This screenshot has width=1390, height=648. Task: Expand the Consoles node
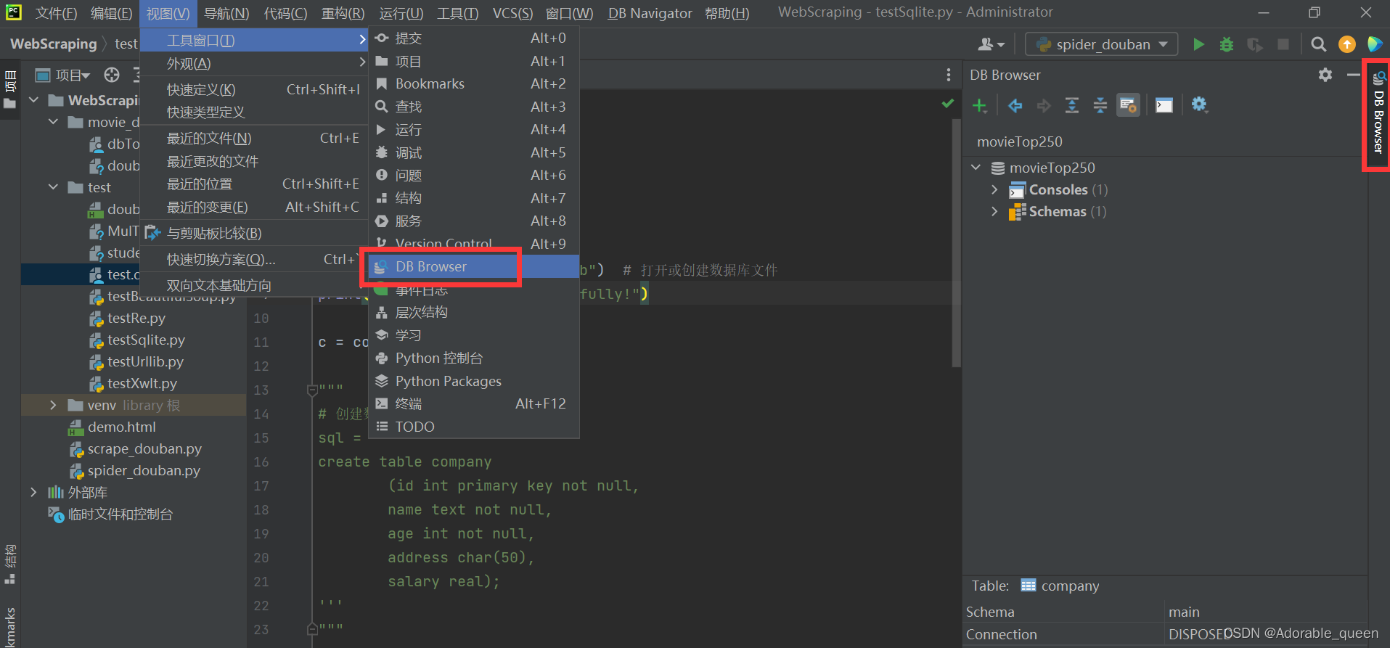[995, 189]
